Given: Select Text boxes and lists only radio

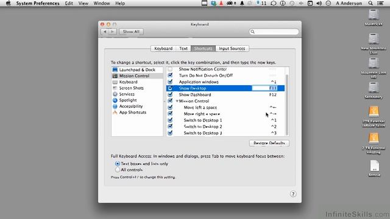Looking at the screenshot, I should [x=118, y=164].
